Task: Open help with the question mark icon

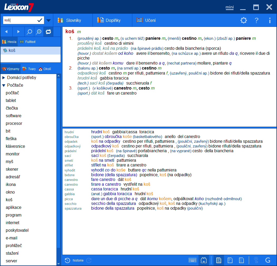Action: pyautogui.click(x=256, y=20)
